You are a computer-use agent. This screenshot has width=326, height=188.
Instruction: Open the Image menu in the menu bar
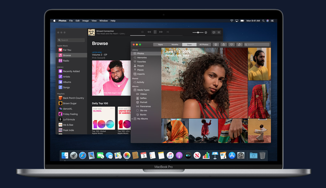tap(86, 21)
